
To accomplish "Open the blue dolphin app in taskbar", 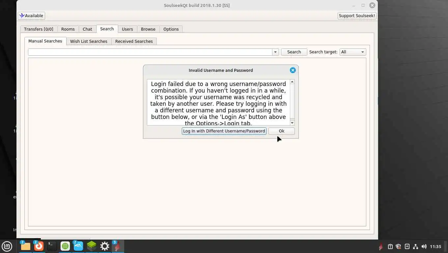I will [x=78, y=246].
